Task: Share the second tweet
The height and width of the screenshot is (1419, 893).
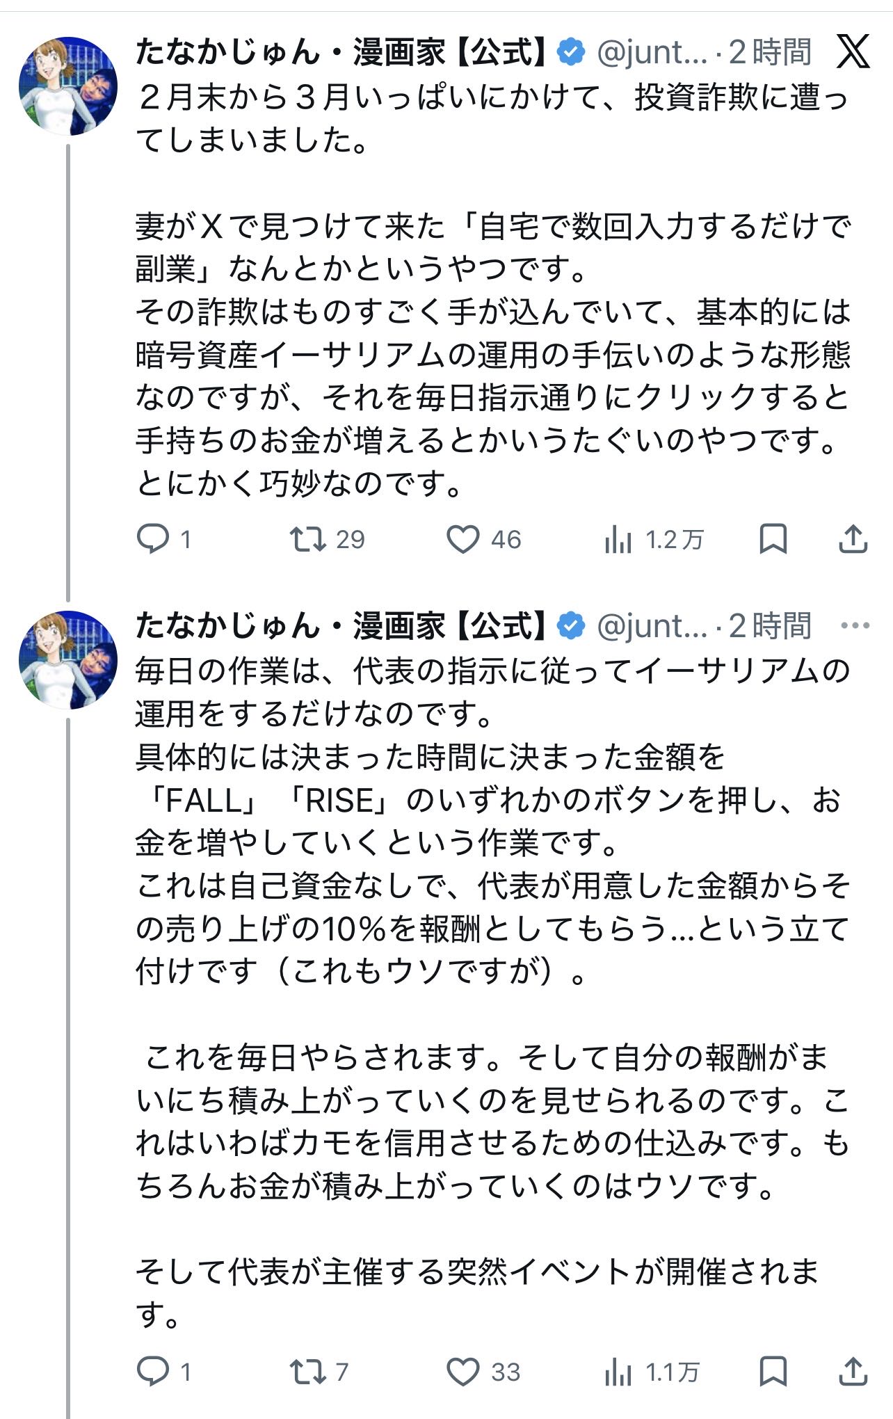Action: tap(853, 1372)
